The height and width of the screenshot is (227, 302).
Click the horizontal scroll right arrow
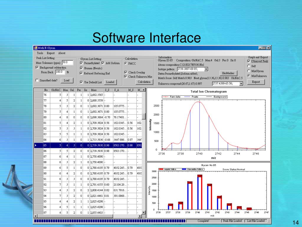pyautogui.click(x=140, y=216)
